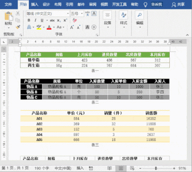This screenshot has width=192, height=172.
Task: Select the Format Painter brush
Action: [x=18, y=27]
